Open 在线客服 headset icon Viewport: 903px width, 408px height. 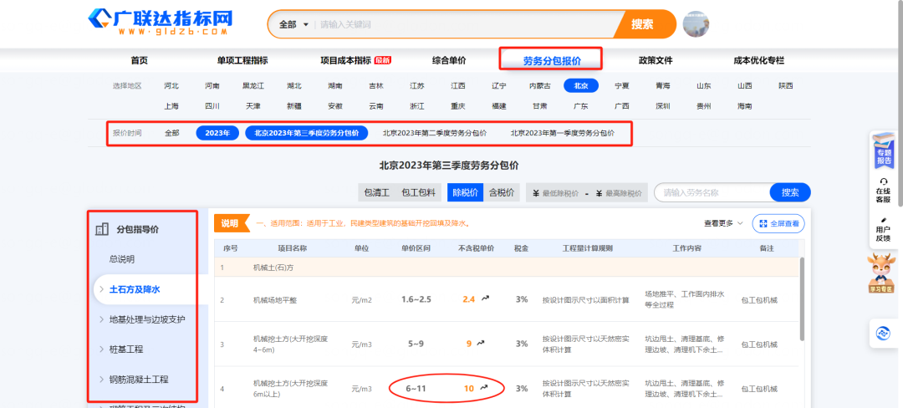[884, 191]
